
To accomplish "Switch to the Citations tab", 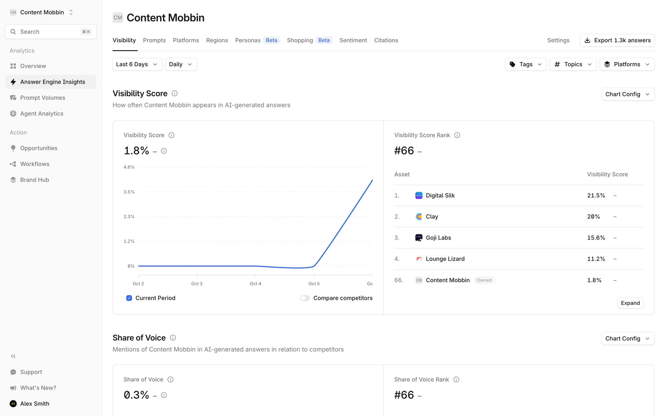I will tap(386, 40).
